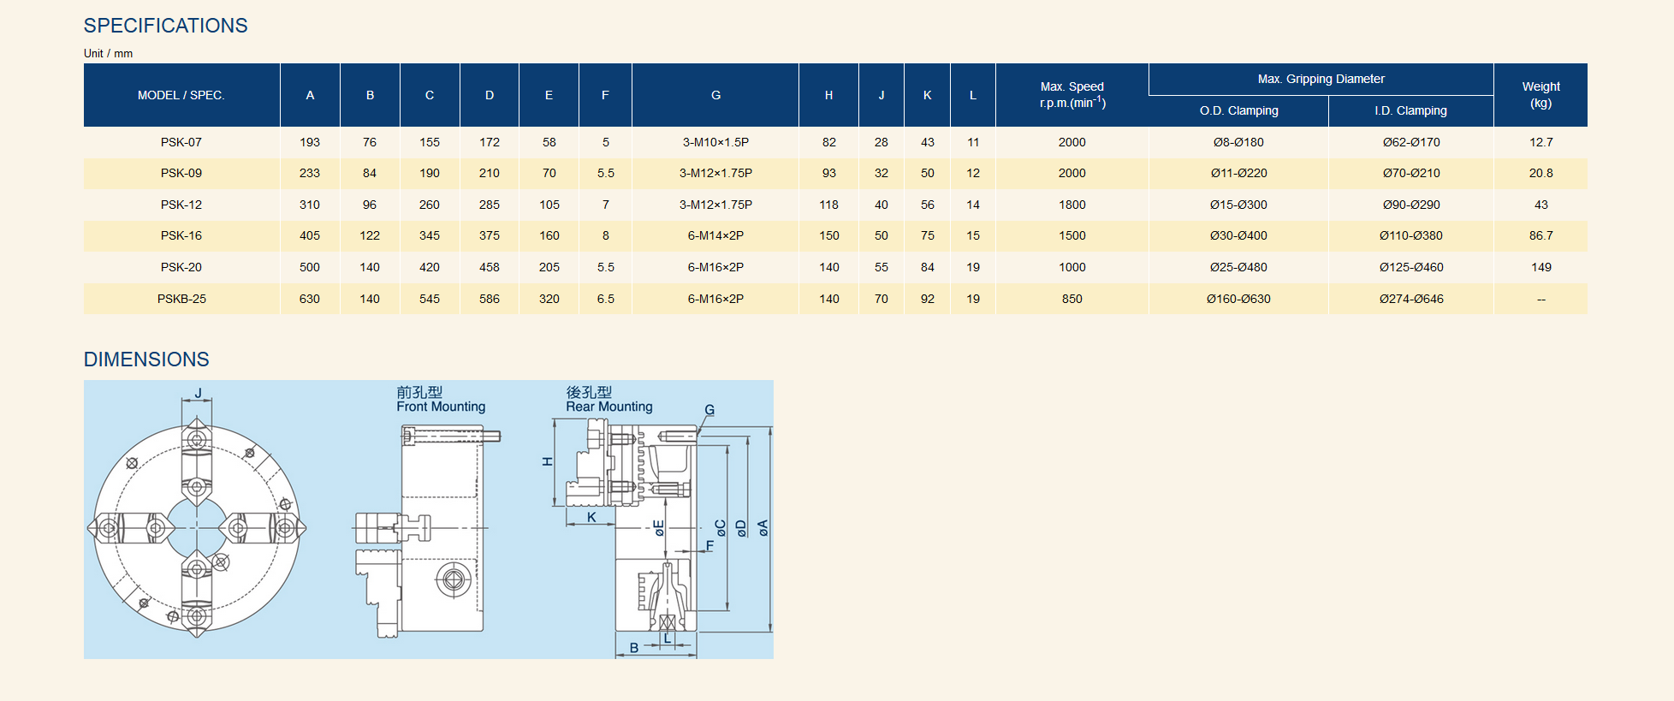Viewport: 1674px width, 701px height.
Task: Click the PSK-16 model name
Action: (181, 235)
